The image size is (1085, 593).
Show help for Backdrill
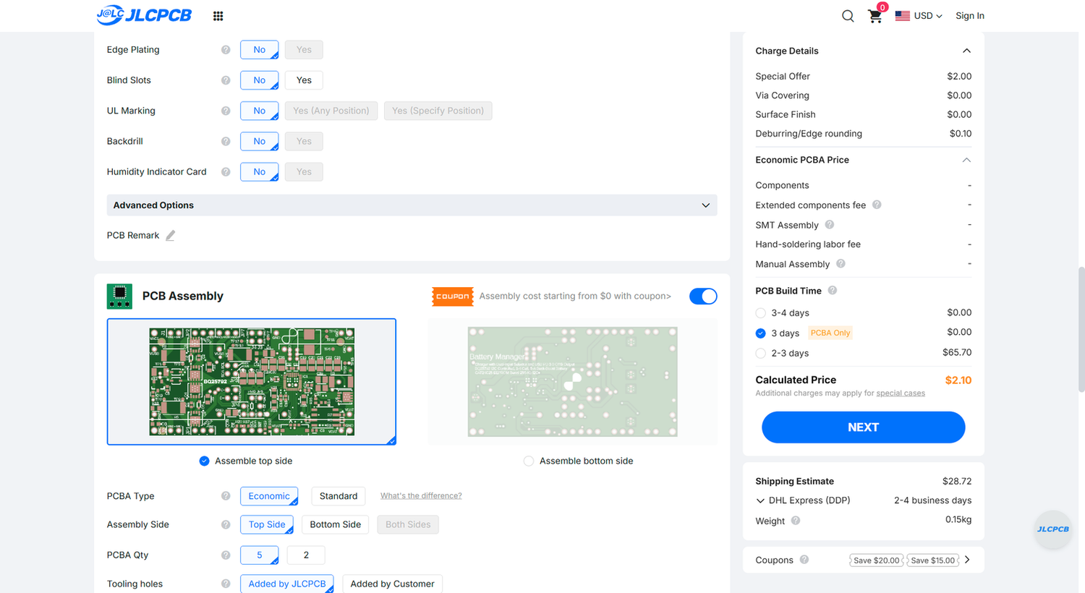tap(226, 141)
